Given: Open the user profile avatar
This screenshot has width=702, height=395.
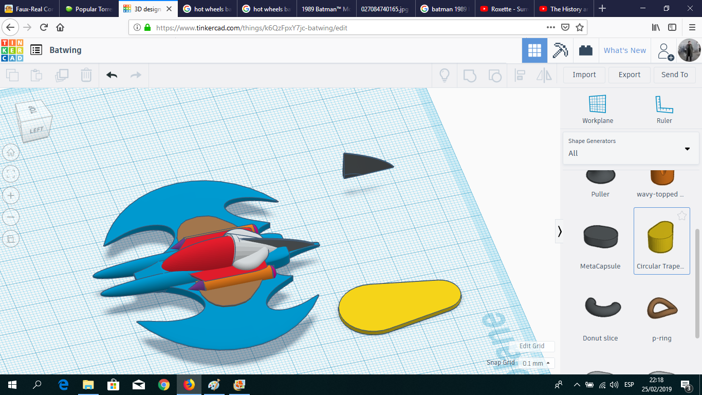Looking at the screenshot, I should pos(689,50).
